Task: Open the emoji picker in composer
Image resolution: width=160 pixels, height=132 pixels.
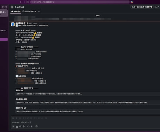Action: pos(20,126)
